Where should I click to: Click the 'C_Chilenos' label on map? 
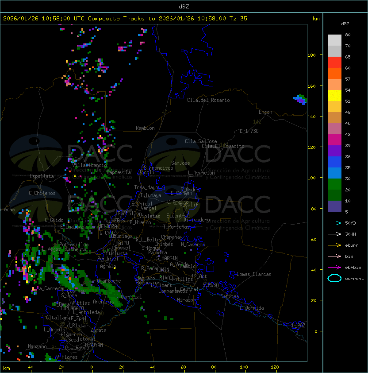click(x=42, y=193)
